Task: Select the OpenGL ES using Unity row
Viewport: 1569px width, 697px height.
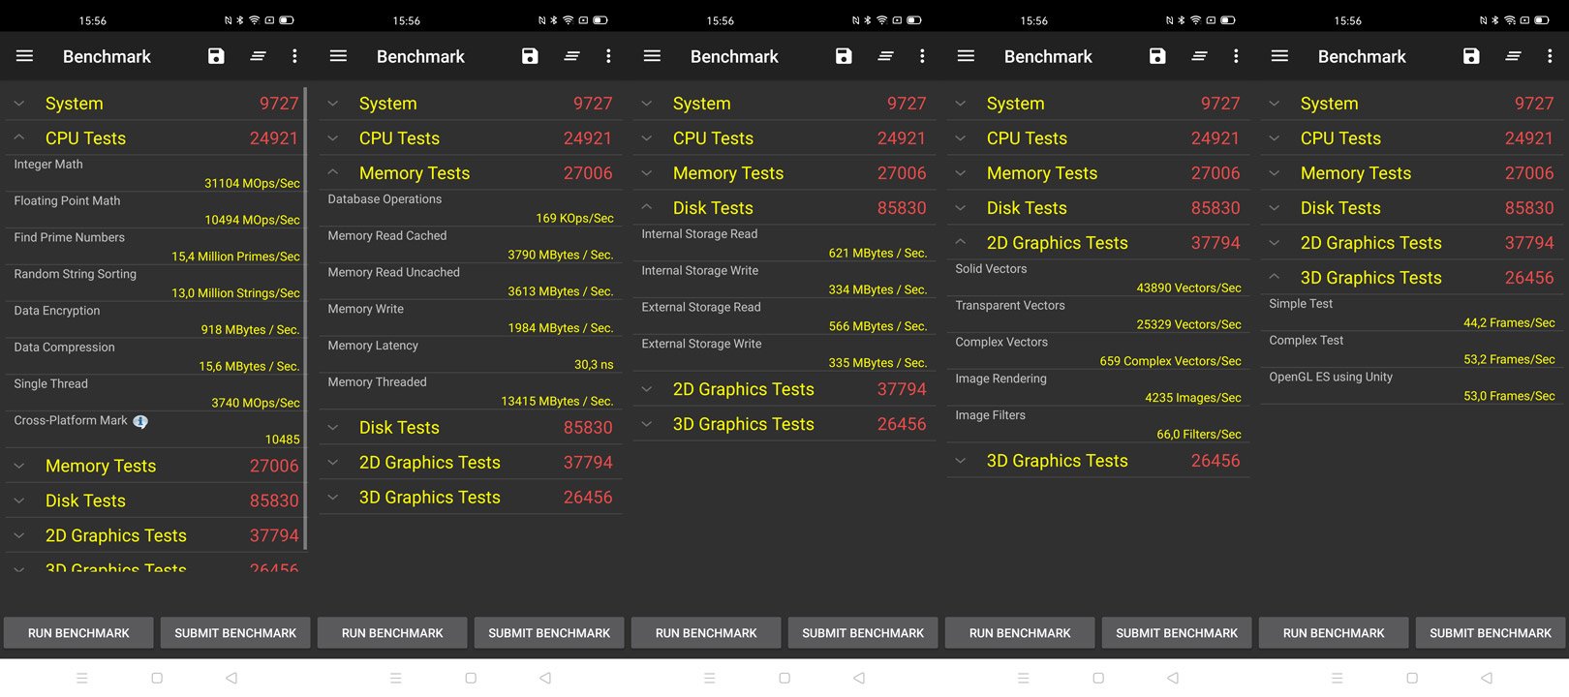Action: point(1412,386)
